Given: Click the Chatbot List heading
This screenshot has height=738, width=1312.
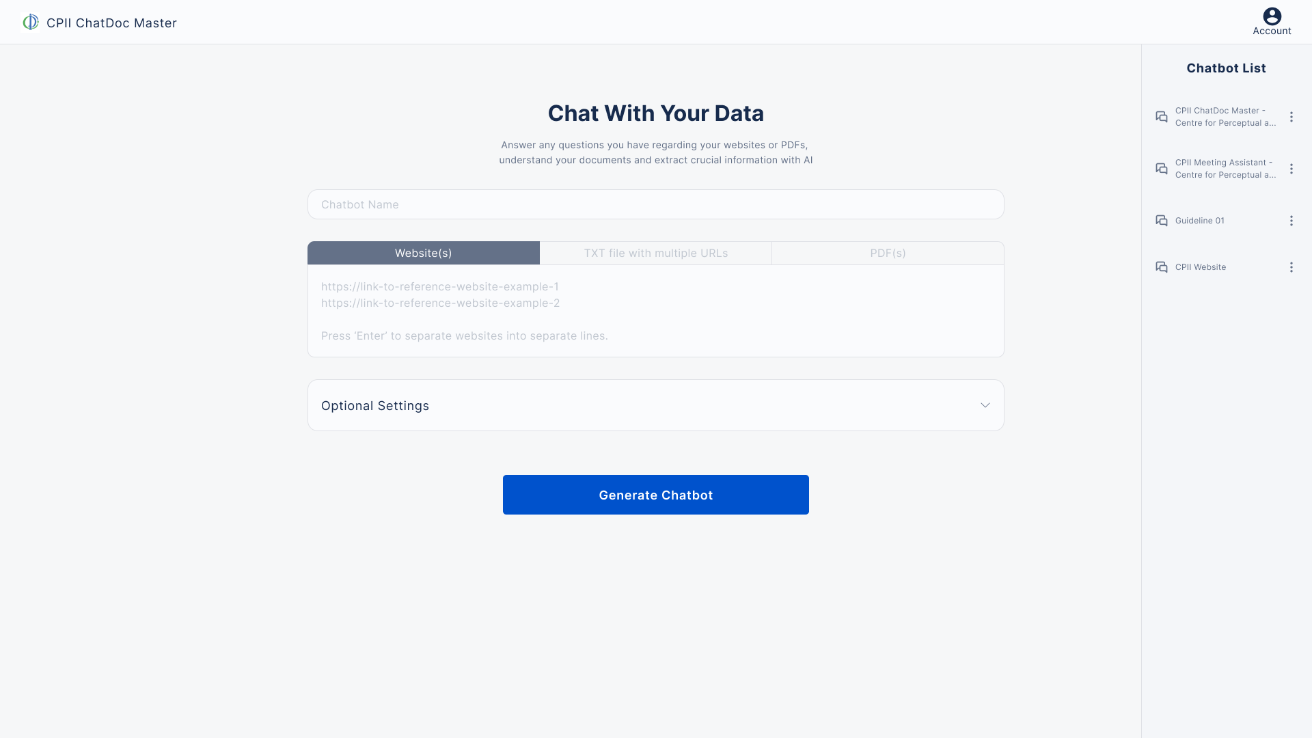Looking at the screenshot, I should (1227, 68).
